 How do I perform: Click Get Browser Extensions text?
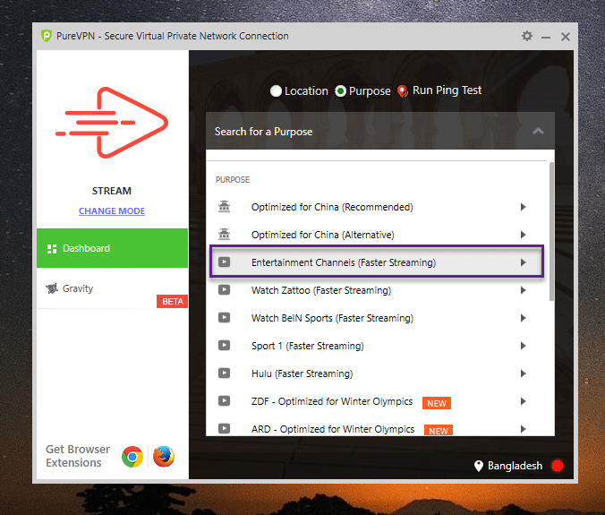point(78,456)
